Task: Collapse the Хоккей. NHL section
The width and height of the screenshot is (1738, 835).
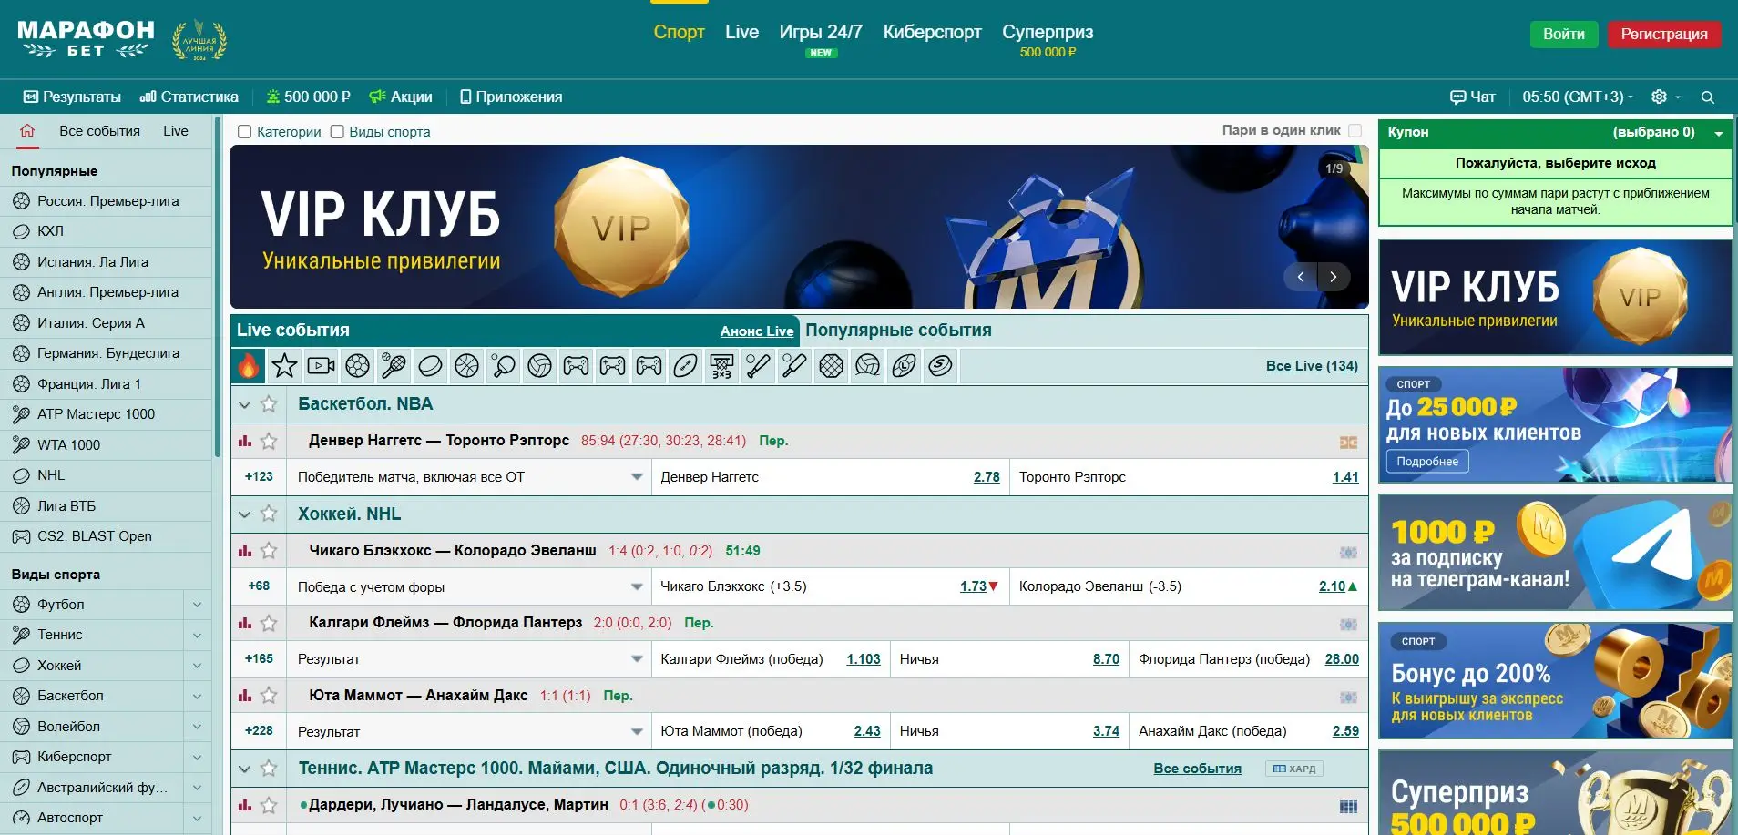Action: click(x=244, y=514)
